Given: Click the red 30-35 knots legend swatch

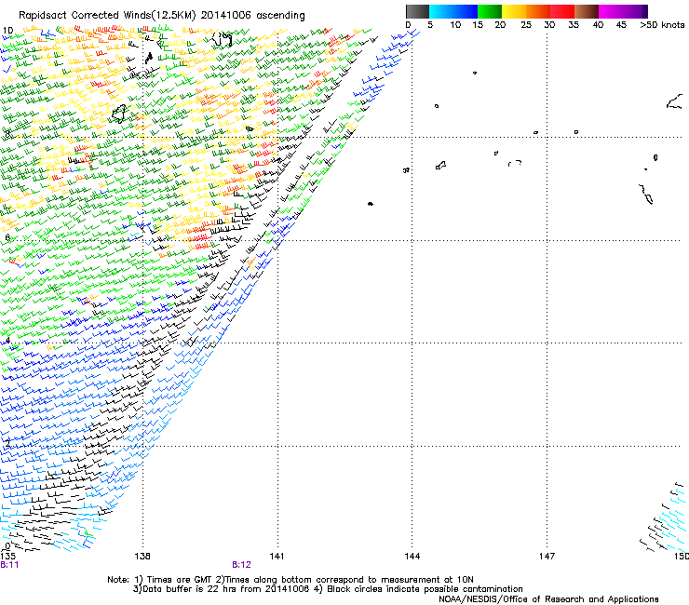Looking at the screenshot, I should point(562,11).
